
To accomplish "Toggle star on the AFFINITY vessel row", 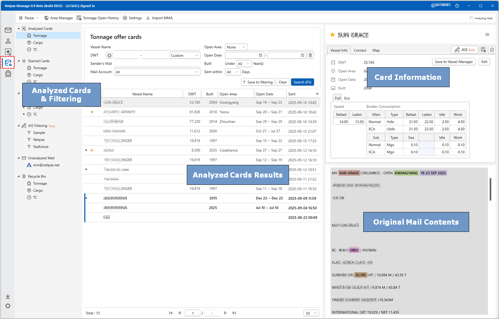I will (92, 112).
